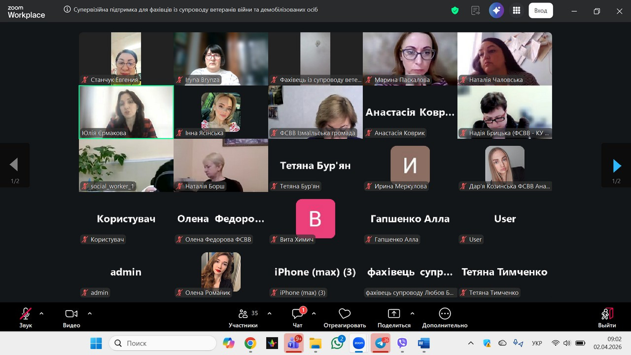Select Станчук Евгения's video tile

coord(126,59)
